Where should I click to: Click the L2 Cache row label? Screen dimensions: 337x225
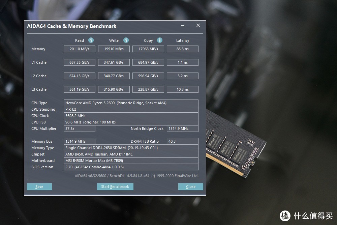point(39,76)
